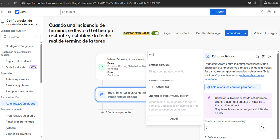Screen dimensions: 280x140
Task: Click Añadir componente button
Action: [x=115, y=112]
